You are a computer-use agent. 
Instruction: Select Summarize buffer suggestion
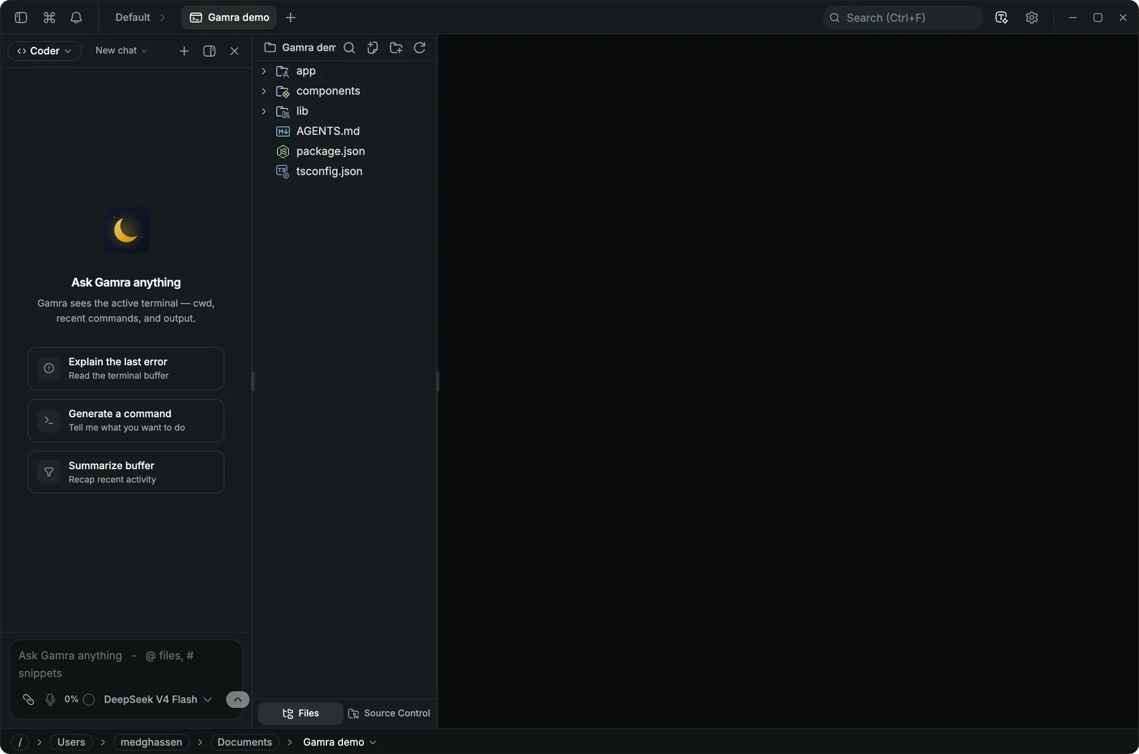(x=126, y=472)
